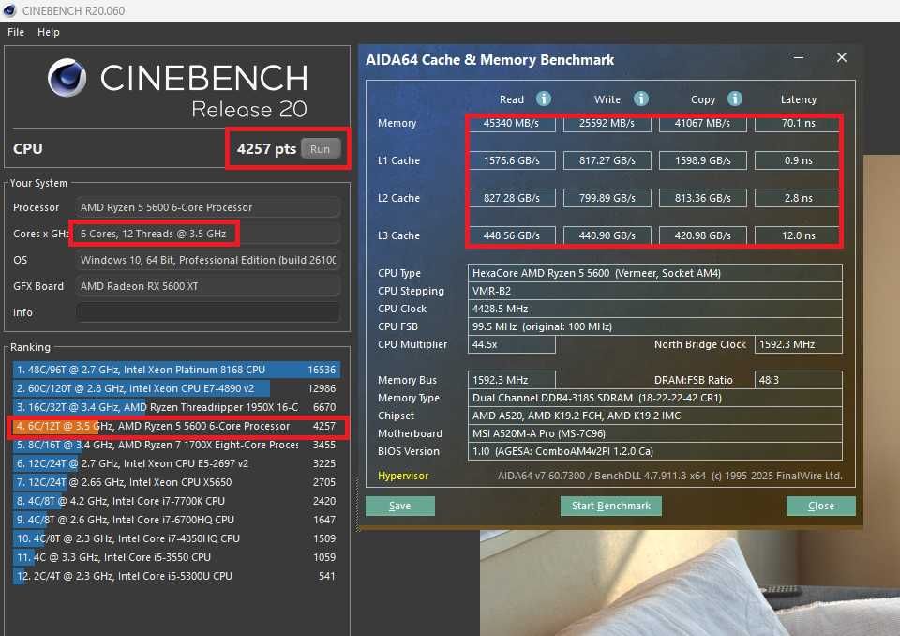Select the Core i7-7700K ranking row
This screenshot has height=636, width=900.
[176, 501]
